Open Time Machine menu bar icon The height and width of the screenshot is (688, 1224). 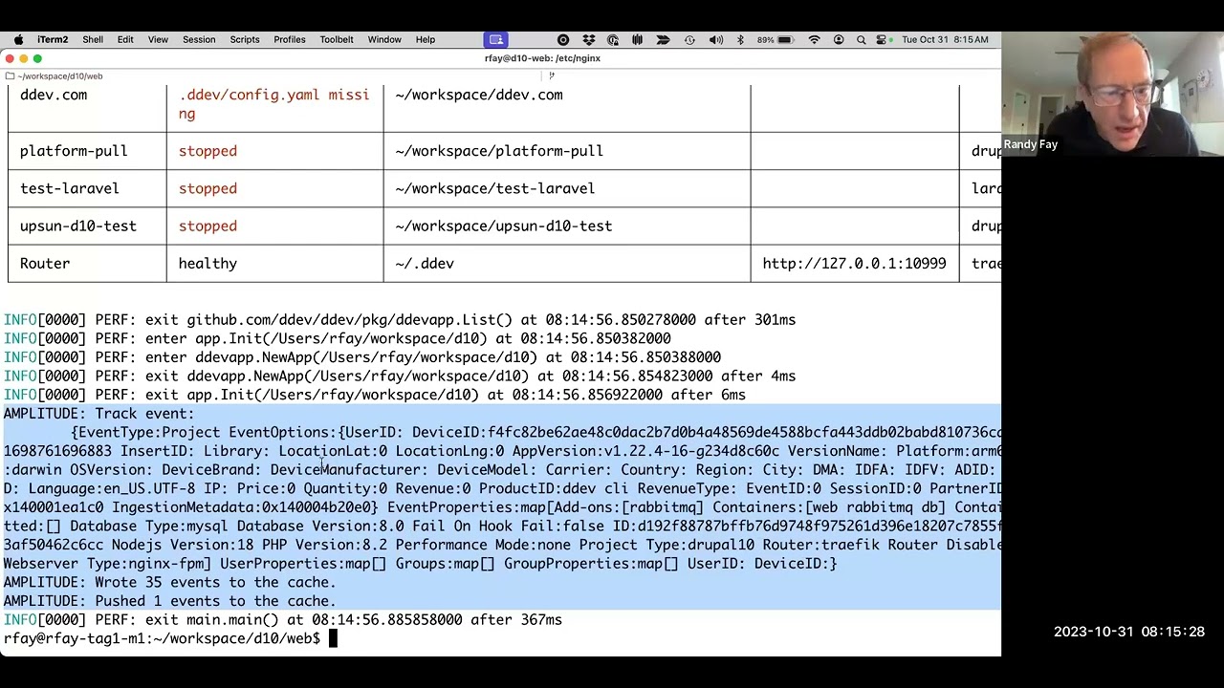point(689,40)
